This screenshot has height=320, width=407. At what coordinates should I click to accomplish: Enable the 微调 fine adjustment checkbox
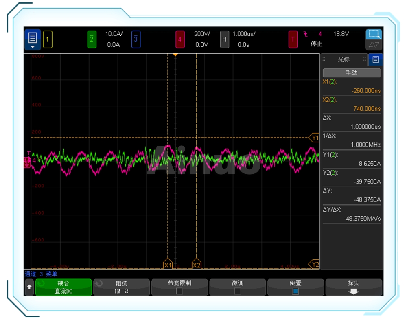[237, 291]
